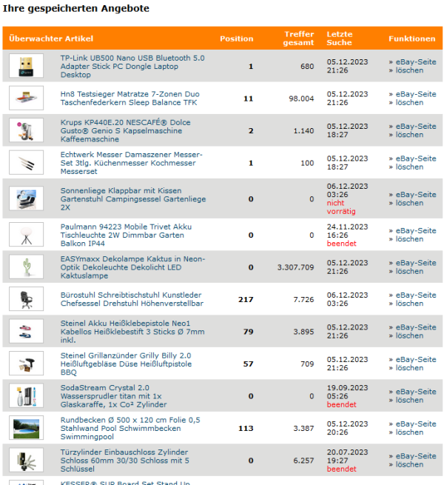Image resolution: width=444 pixels, height=485 pixels.
Task: Open Rundbecken Ø 500 x 120 link
Action: click(x=130, y=428)
